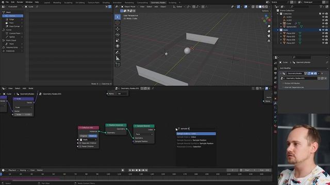Screen dimensions: 330x185
Task: Switch to the Scripting workspace tab
Action: point(172,3)
